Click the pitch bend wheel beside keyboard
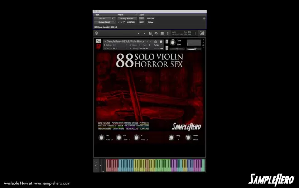The image size is (299, 188). [101, 165]
